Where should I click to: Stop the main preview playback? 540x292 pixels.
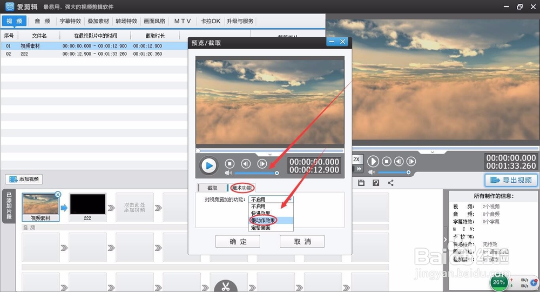(x=387, y=161)
